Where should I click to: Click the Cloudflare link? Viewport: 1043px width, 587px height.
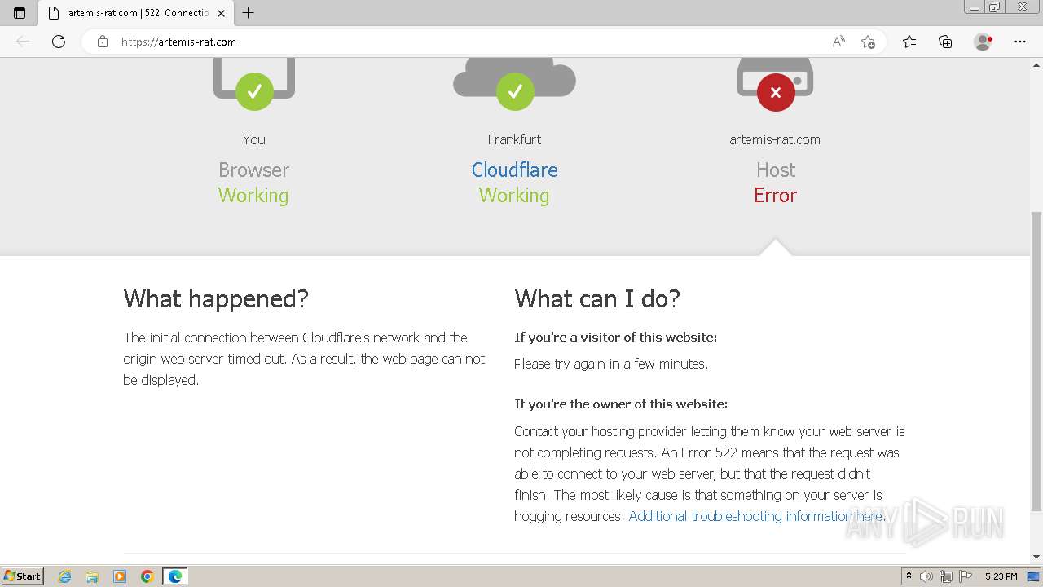click(x=514, y=170)
